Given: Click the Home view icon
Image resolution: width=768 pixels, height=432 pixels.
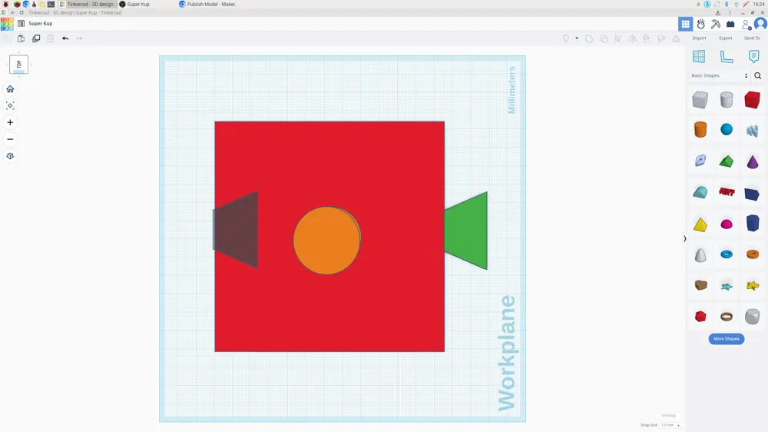Looking at the screenshot, I should click(10, 88).
